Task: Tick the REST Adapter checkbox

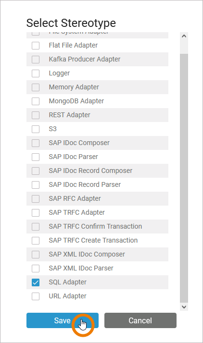Action: point(36,115)
